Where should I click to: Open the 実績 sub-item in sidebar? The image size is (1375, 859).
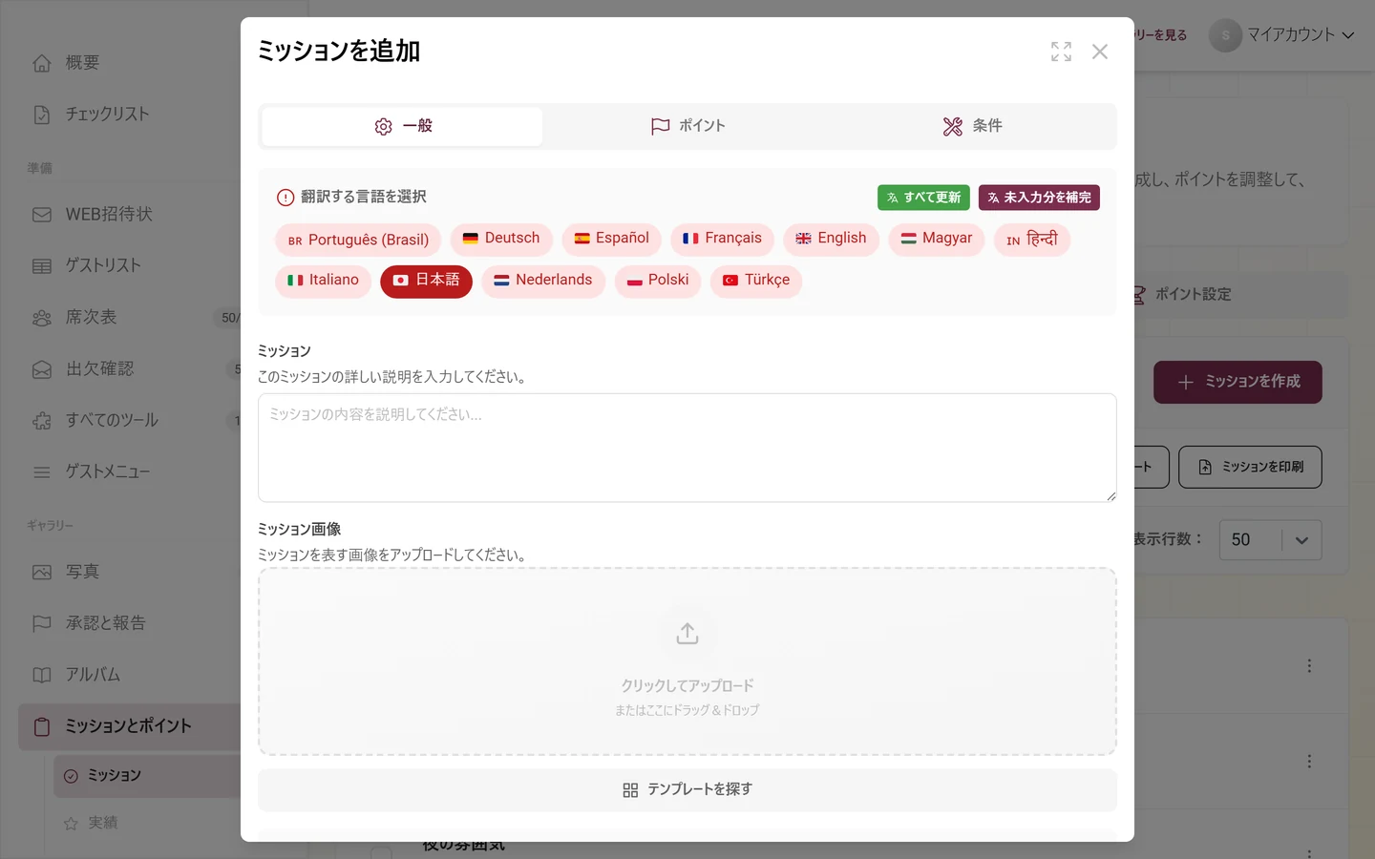(x=102, y=823)
